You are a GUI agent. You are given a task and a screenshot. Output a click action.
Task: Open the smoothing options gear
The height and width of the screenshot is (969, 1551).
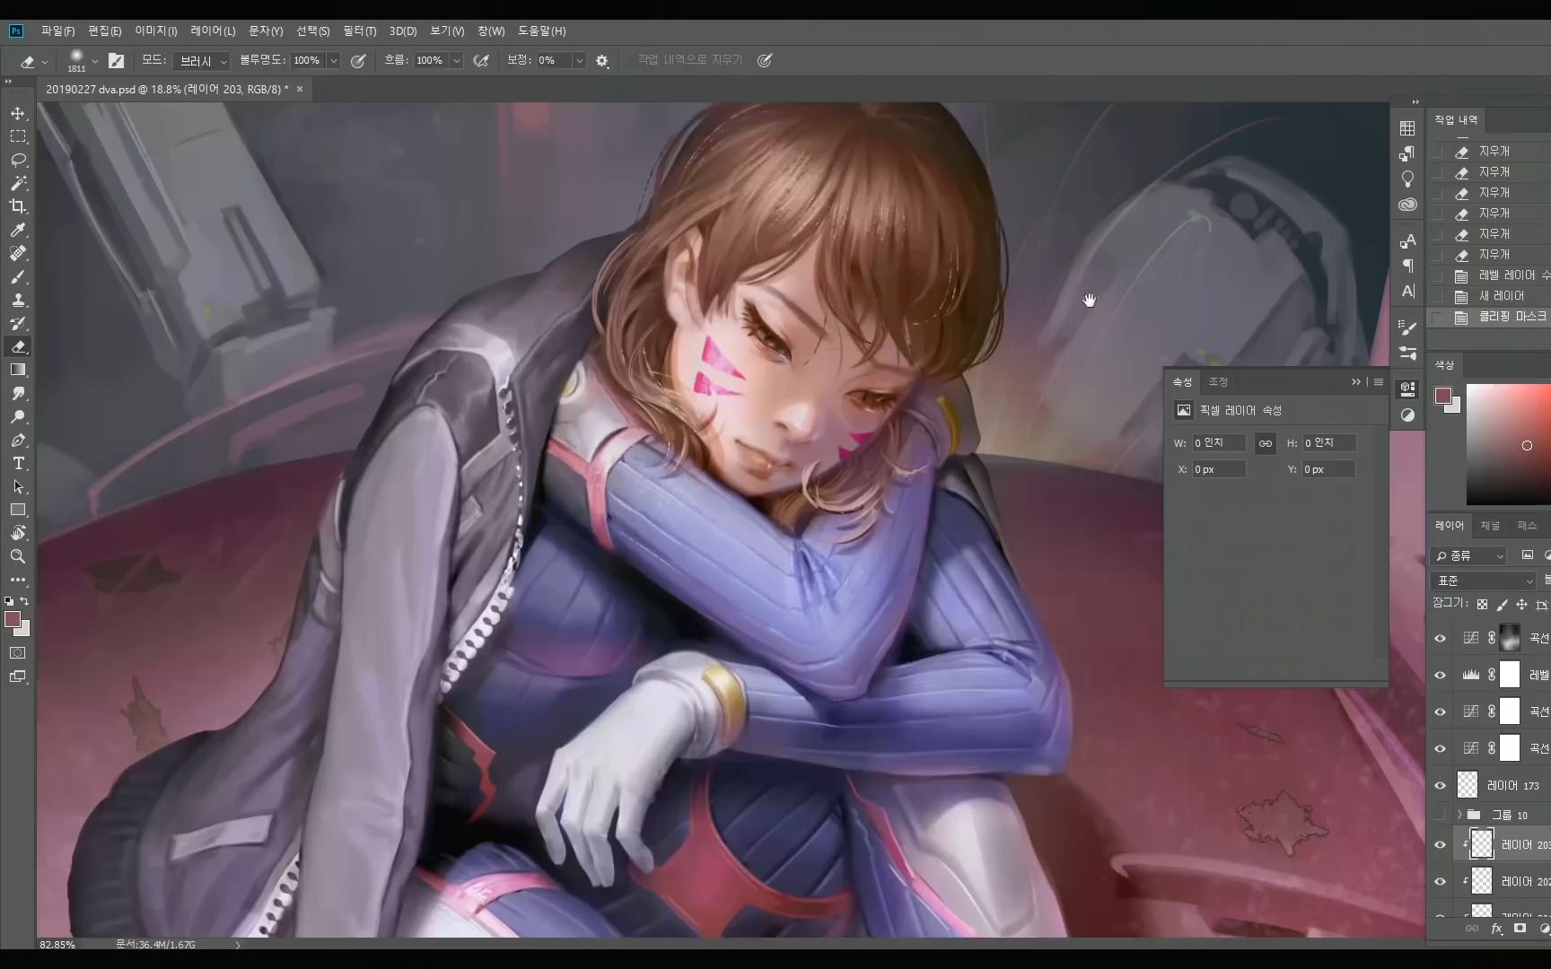[x=602, y=61]
